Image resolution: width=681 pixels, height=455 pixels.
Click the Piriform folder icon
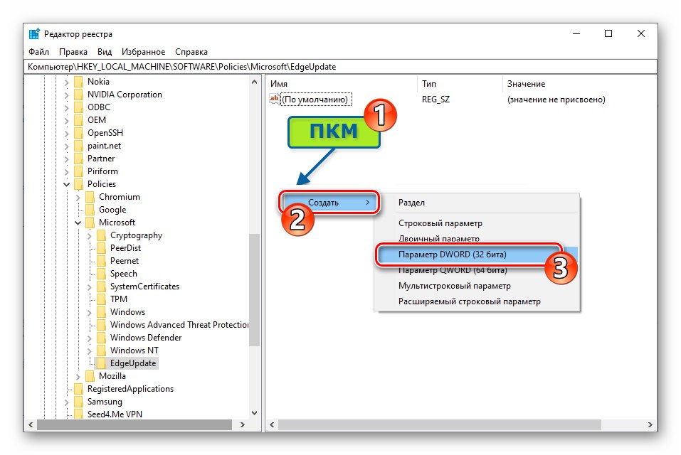[x=78, y=171]
